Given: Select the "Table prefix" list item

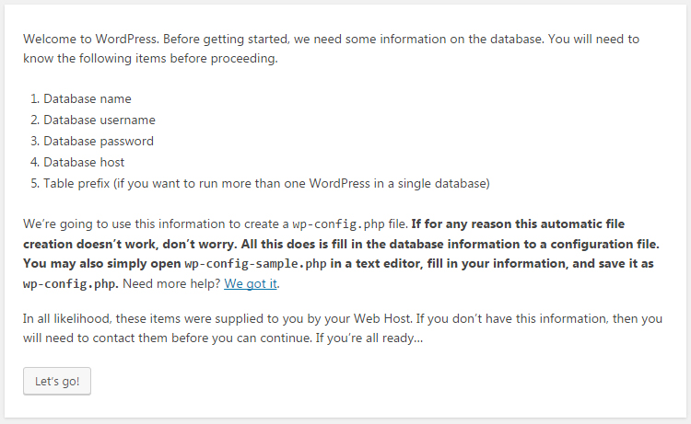Looking at the screenshot, I should [x=266, y=183].
